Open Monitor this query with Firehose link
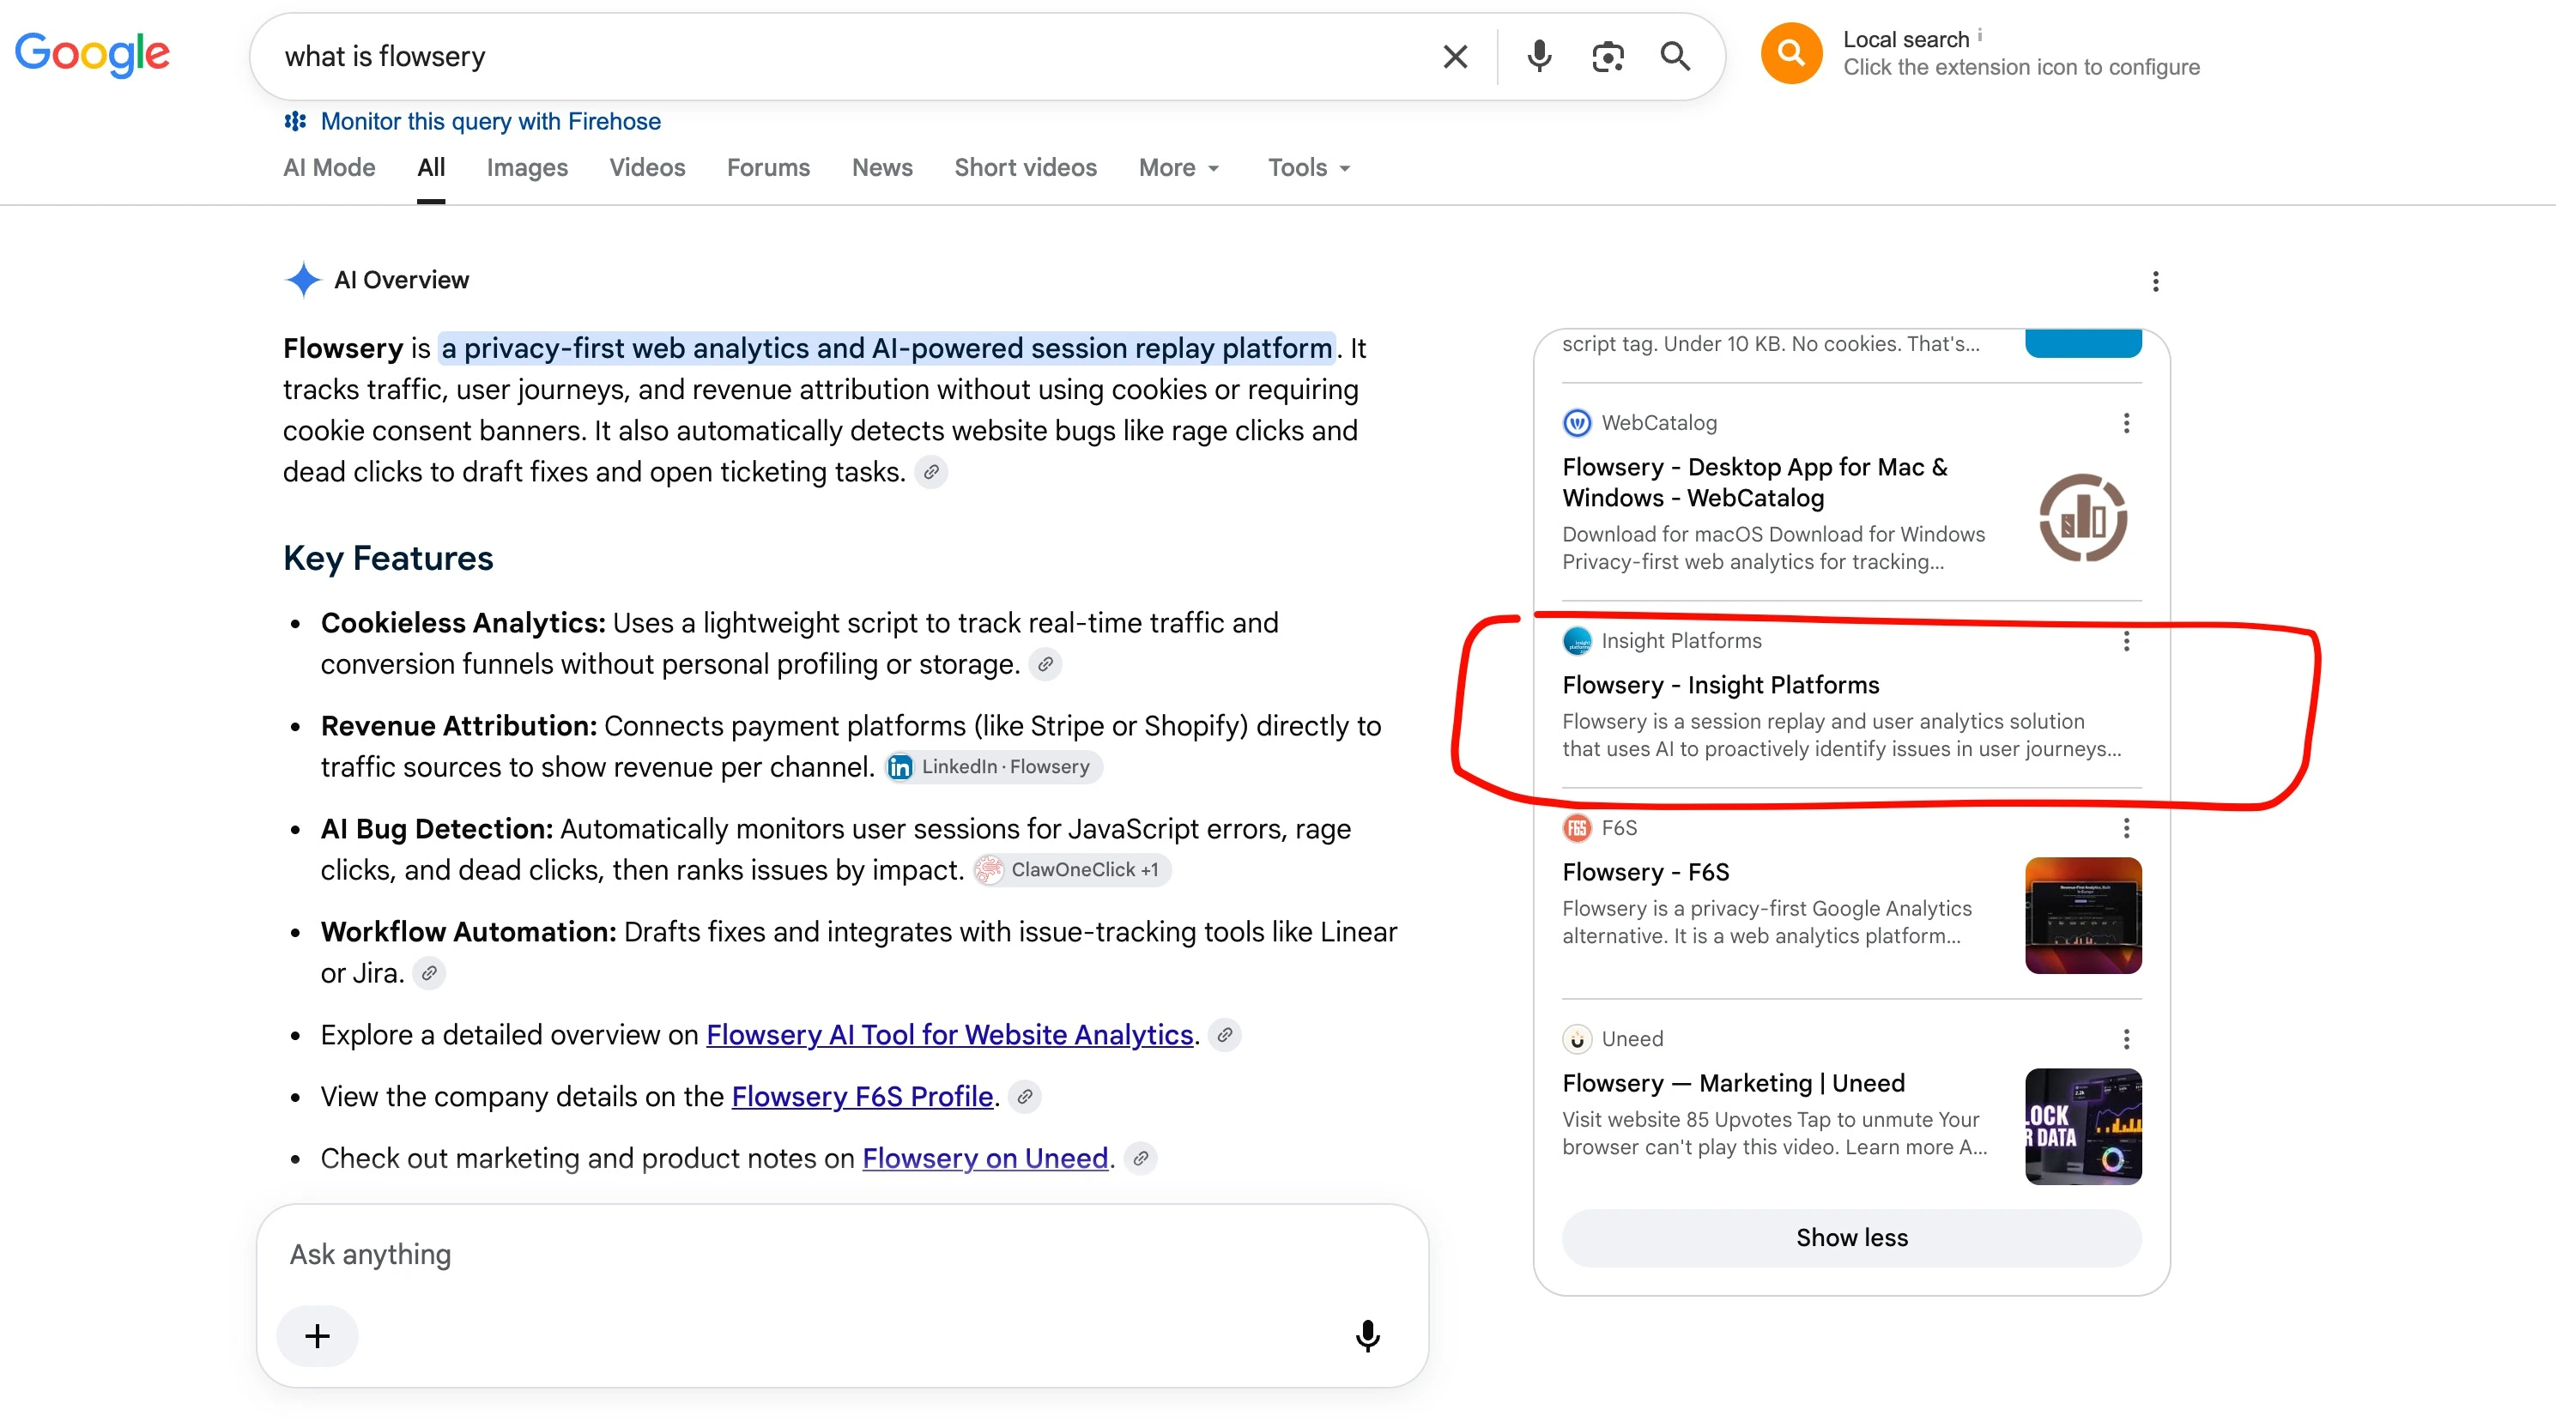The width and height of the screenshot is (2556, 1428). 490,121
